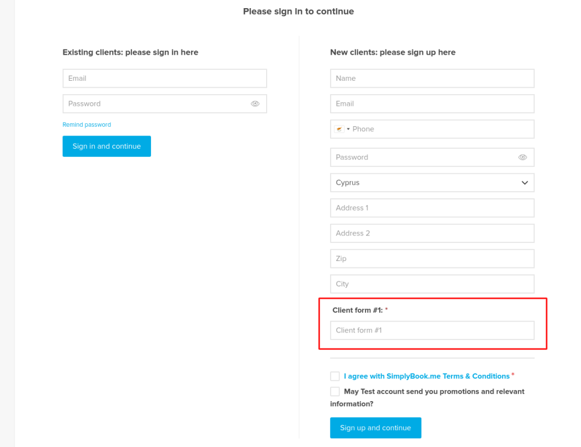Show password in existing clients sign-in
The width and height of the screenshot is (581, 447).
point(255,103)
